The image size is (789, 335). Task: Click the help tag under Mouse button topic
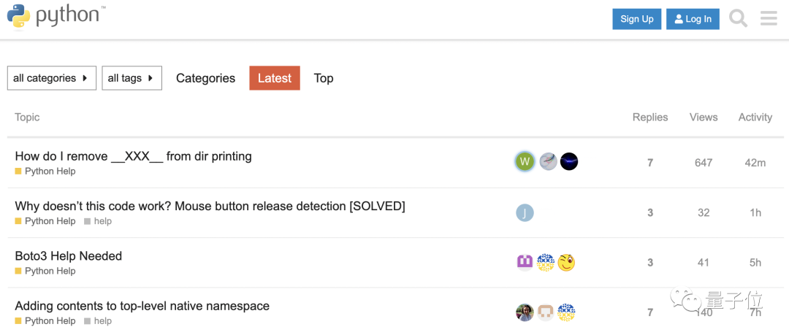pyautogui.click(x=102, y=221)
